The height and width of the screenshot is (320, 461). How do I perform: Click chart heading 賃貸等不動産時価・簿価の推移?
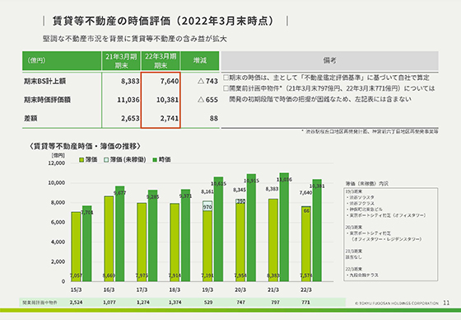85,146
